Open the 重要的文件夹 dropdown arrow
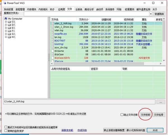 tap(151, 13)
